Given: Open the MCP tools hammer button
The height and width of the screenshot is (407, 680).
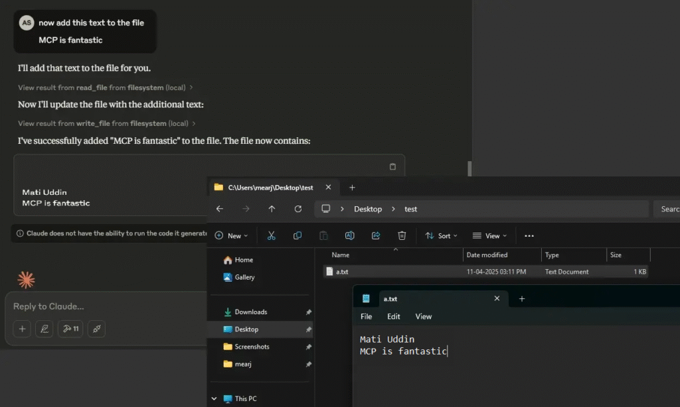Looking at the screenshot, I should [70, 329].
